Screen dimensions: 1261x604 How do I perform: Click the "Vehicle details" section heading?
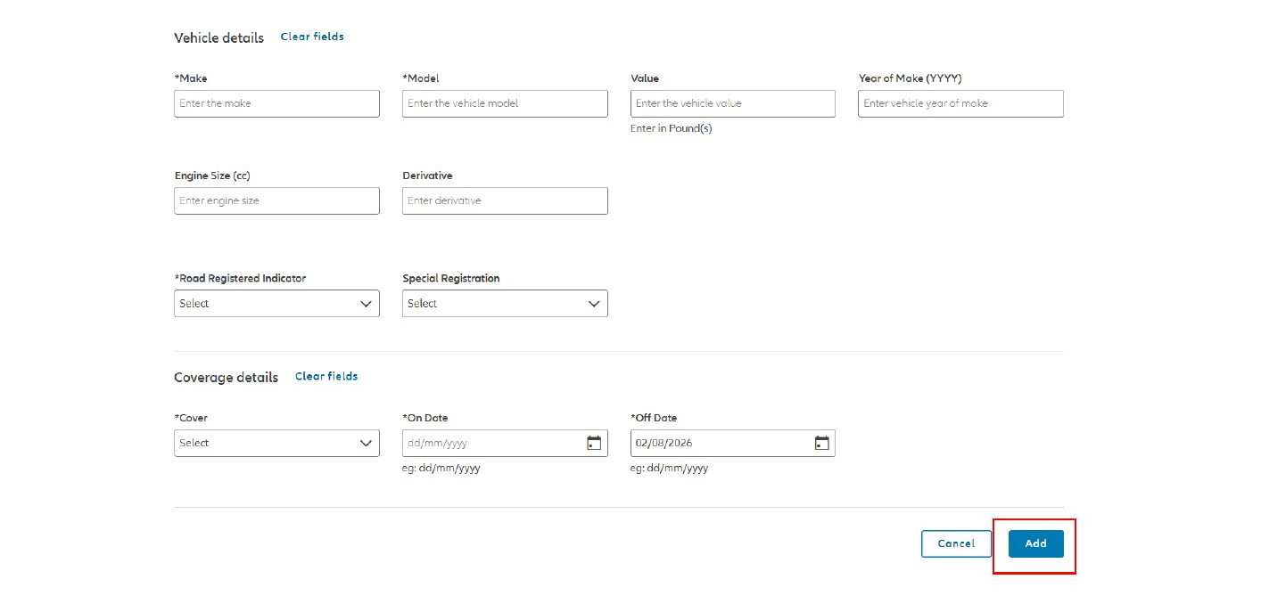tap(218, 37)
